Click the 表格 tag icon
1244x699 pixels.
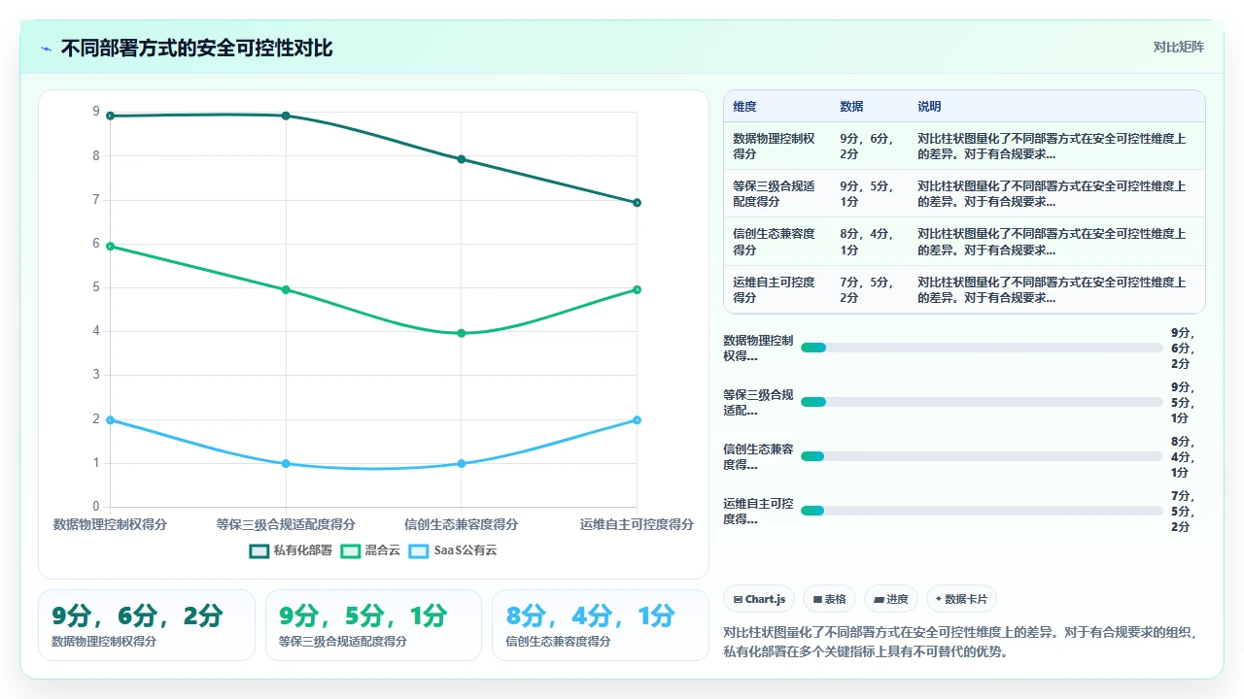coord(817,600)
